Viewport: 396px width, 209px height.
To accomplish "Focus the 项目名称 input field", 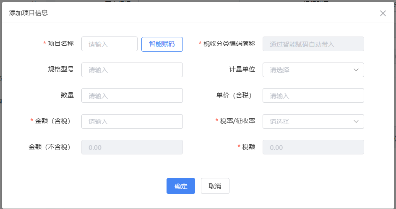I will tap(109, 44).
